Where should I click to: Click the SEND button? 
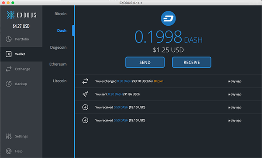point(145,62)
